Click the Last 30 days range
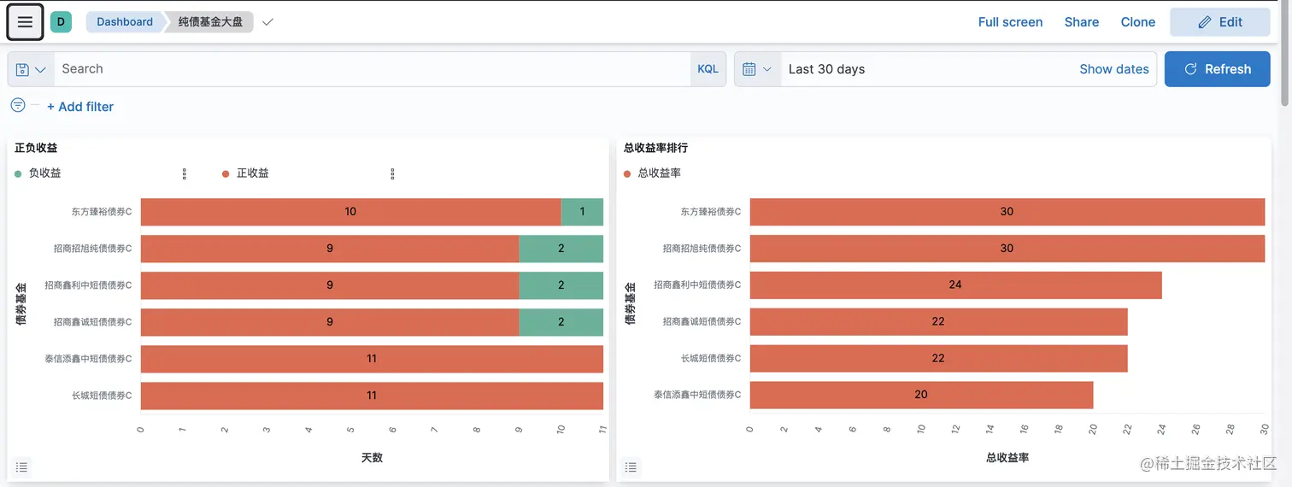The height and width of the screenshot is (487, 1292). tap(826, 69)
